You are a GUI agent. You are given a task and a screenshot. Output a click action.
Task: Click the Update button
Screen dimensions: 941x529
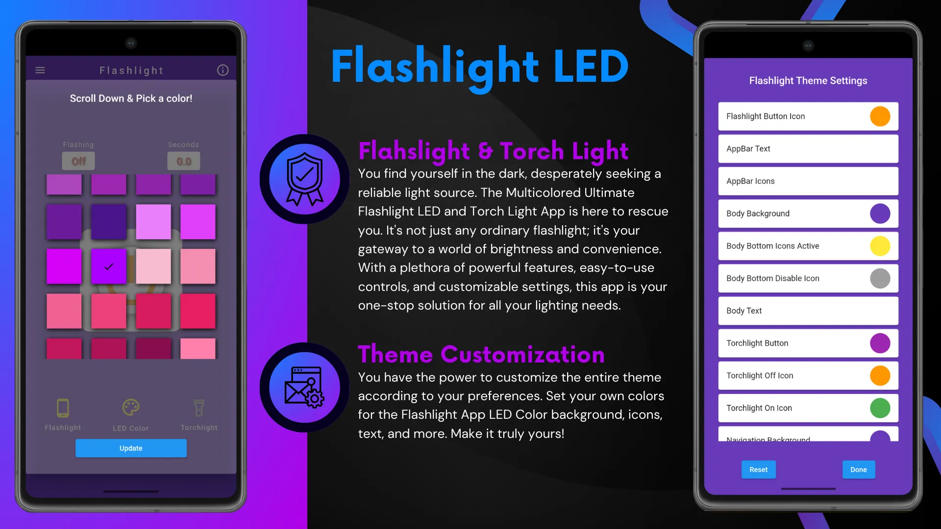pos(131,448)
